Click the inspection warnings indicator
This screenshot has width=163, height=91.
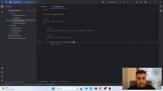point(152,10)
